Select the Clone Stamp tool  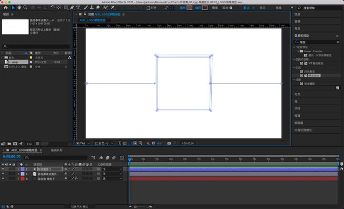(x=92, y=8)
